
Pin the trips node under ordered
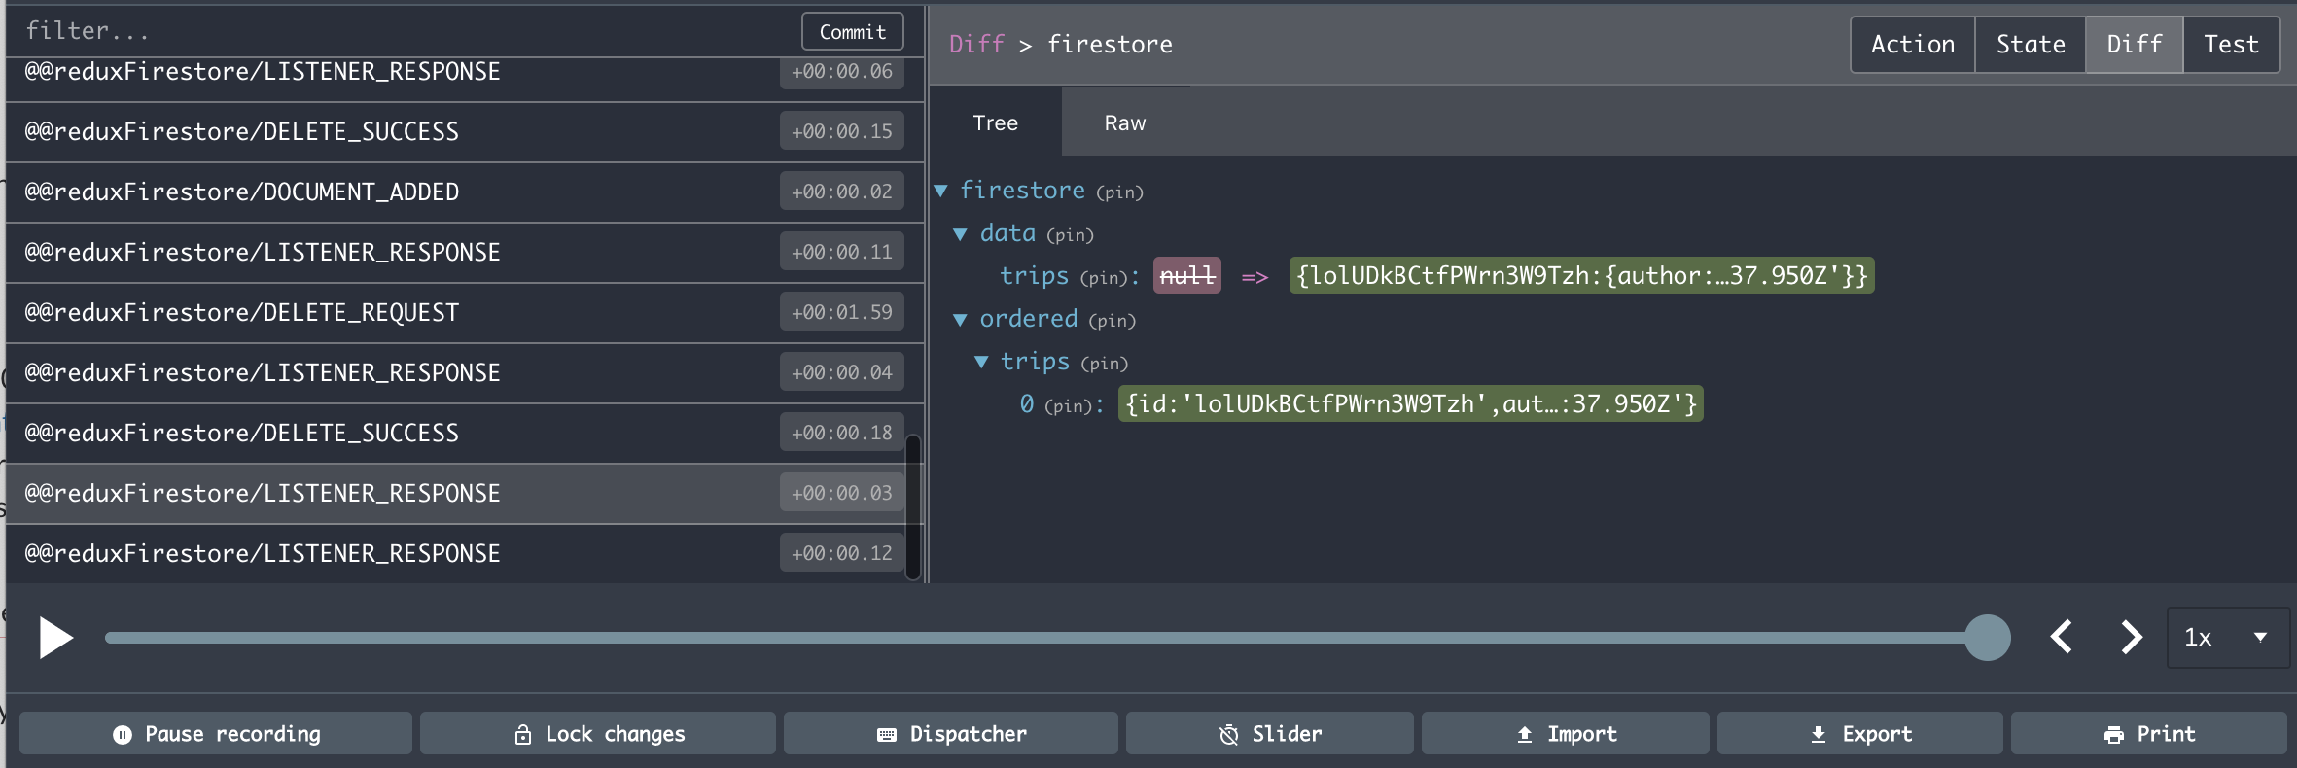(1105, 364)
